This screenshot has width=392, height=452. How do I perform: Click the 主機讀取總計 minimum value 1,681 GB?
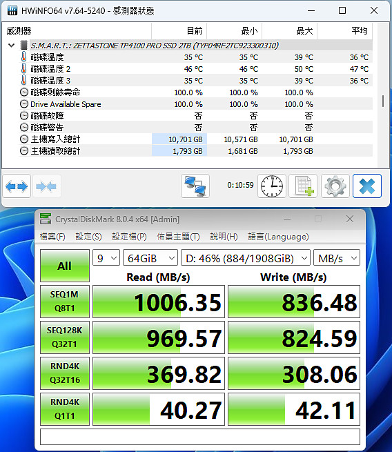point(243,151)
